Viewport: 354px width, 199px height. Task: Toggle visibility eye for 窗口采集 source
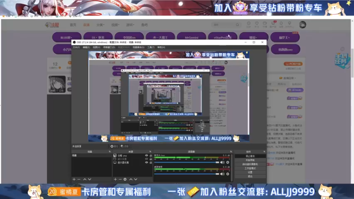pos(146,159)
